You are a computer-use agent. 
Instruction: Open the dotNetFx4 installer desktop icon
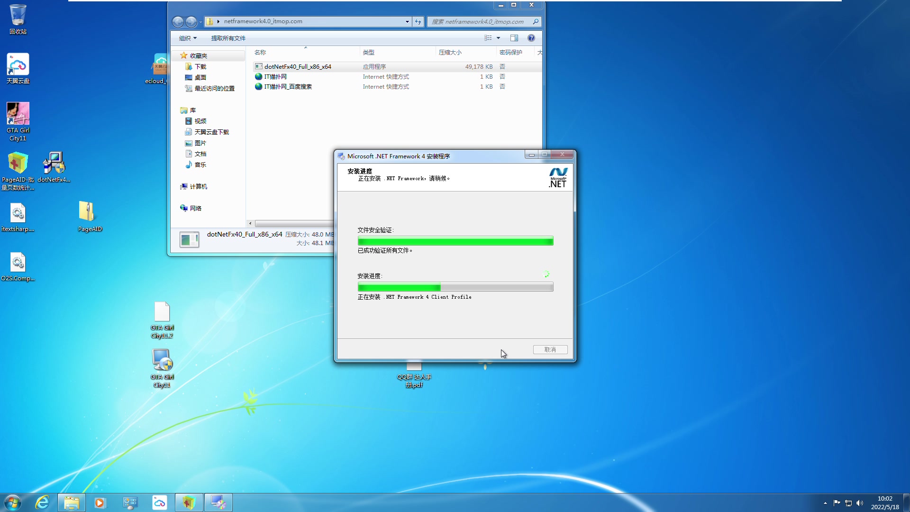coord(54,167)
